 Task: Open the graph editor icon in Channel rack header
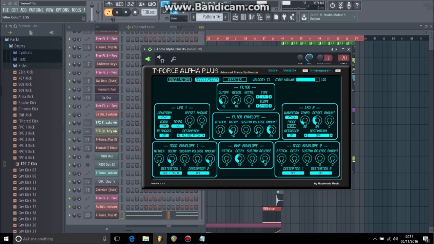click(x=201, y=27)
